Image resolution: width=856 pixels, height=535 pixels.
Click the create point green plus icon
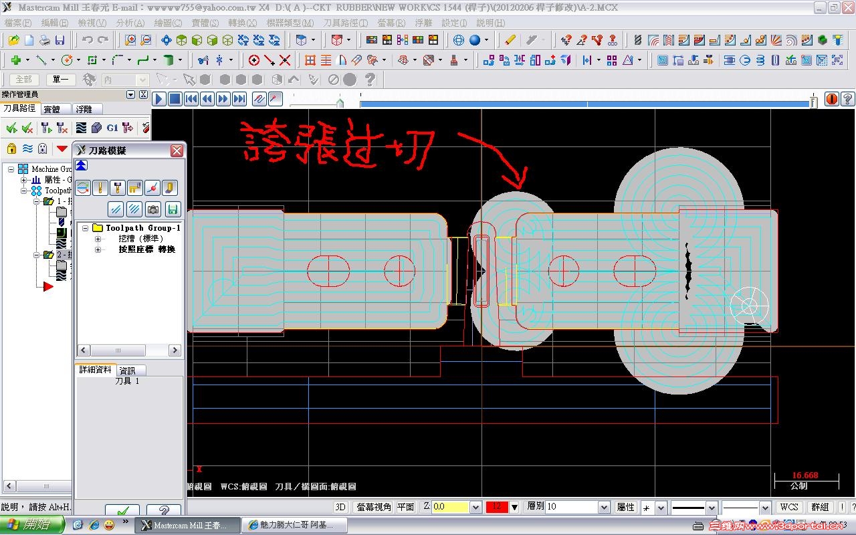tap(15, 60)
